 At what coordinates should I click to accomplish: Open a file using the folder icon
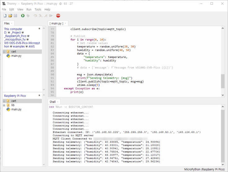(10, 16)
